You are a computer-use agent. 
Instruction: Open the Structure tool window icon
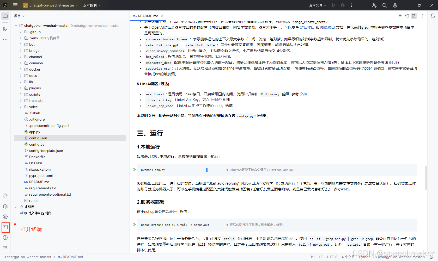tap(5, 29)
